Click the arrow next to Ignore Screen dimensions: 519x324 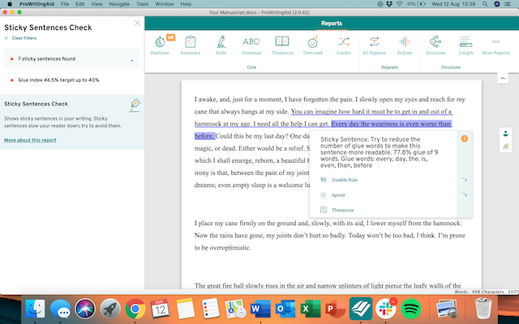pos(464,194)
